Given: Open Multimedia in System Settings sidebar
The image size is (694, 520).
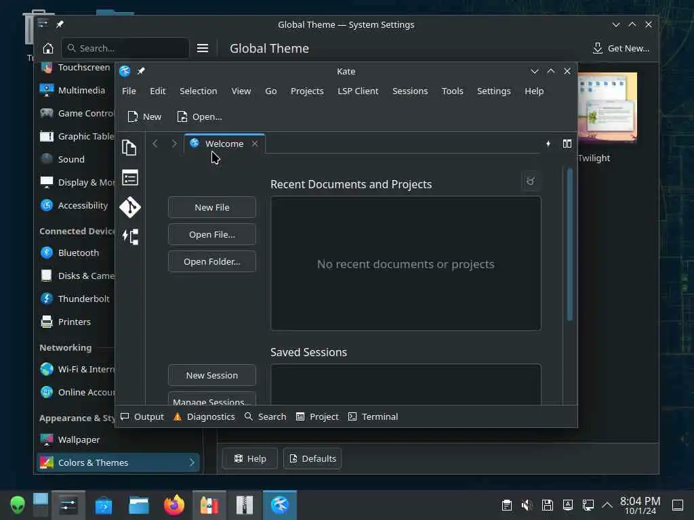Looking at the screenshot, I should point(76,90).
